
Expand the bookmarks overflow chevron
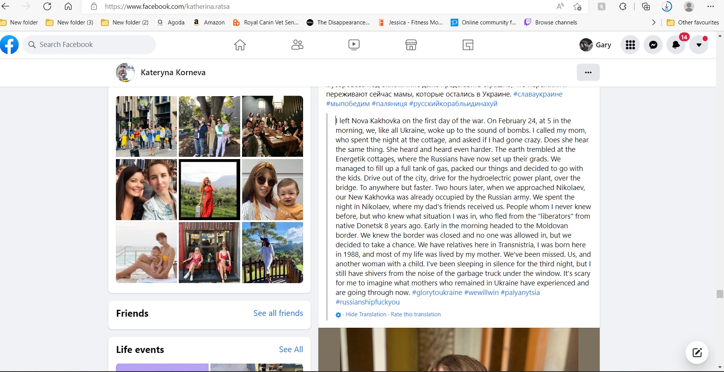coord(653,23)
